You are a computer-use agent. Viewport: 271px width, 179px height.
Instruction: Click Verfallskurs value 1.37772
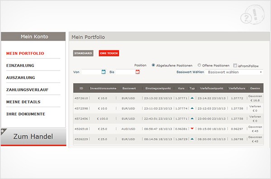237,98
